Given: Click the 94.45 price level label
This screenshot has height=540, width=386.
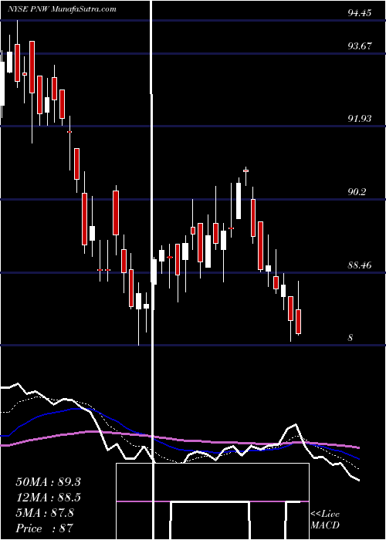Looking at the screenshot, I should tap(360, 13).
